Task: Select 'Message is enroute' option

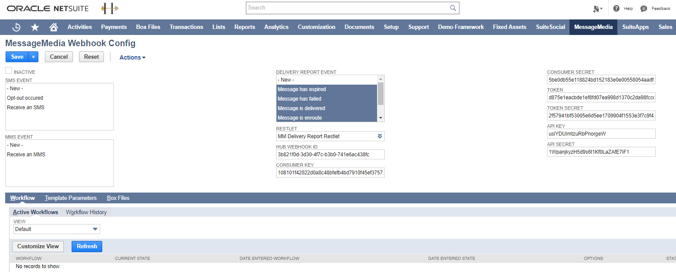Action: pos(327,118)
